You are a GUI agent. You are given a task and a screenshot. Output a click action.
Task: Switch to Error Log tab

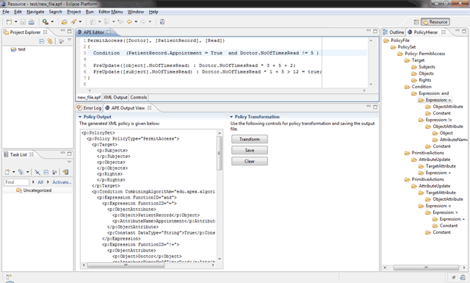(x=90, y=108)
